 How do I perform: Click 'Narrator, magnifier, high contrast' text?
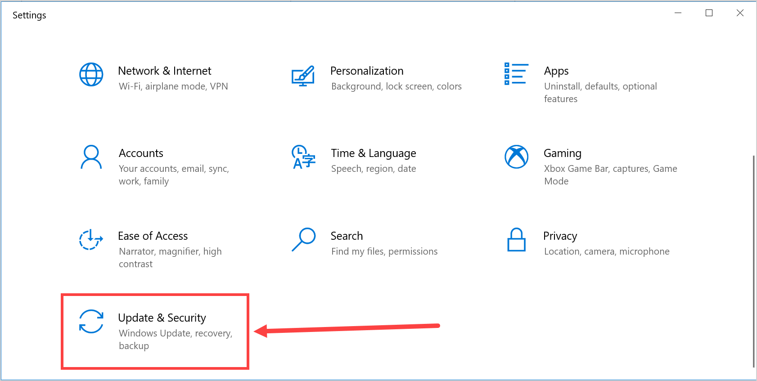[170, 258]
